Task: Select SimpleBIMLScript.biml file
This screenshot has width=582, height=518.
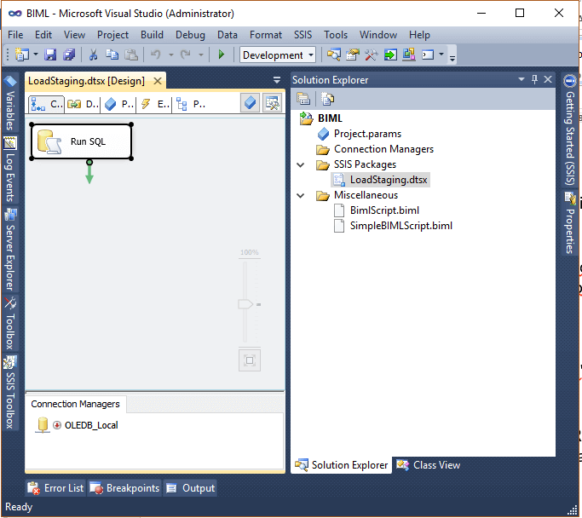Action: coord(400,226)
